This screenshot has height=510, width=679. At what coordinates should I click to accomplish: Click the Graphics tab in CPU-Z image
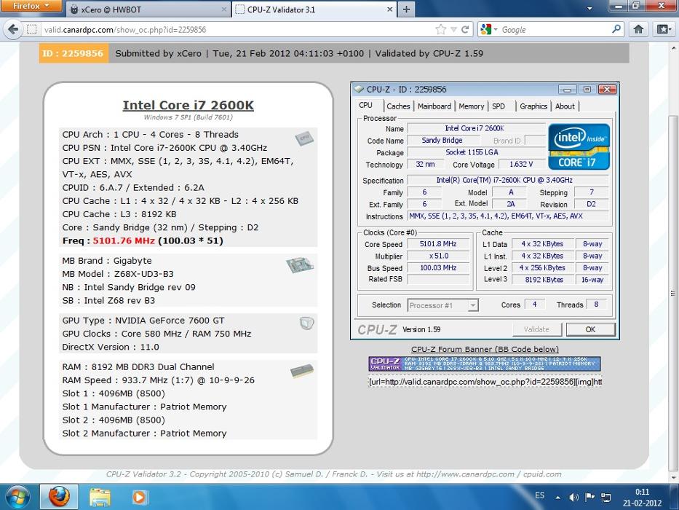tap(533, 106)
